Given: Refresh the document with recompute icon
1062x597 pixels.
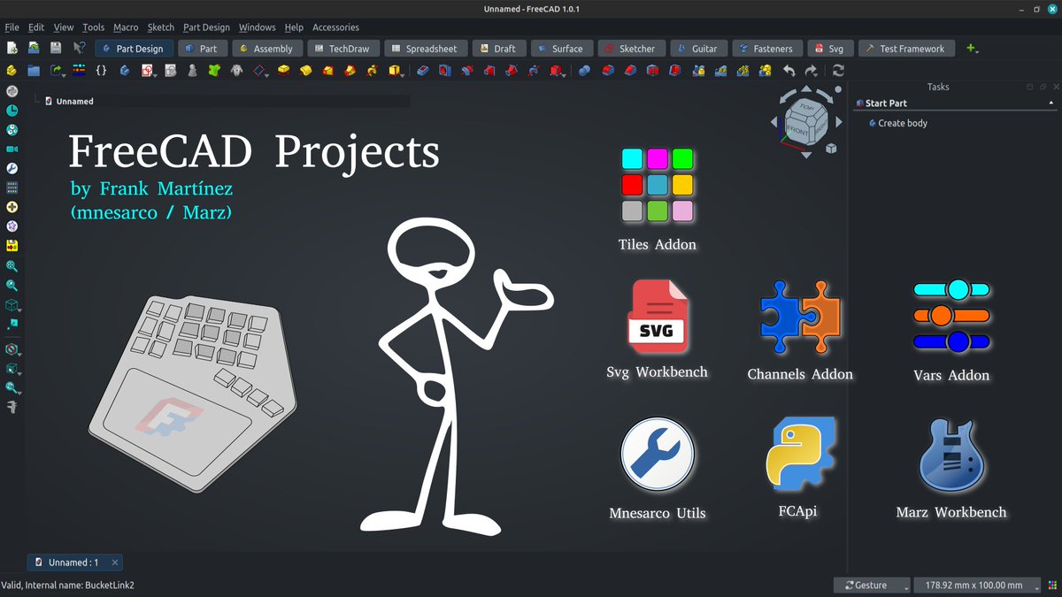Looking at the screenshot, I should pos(837,71).
